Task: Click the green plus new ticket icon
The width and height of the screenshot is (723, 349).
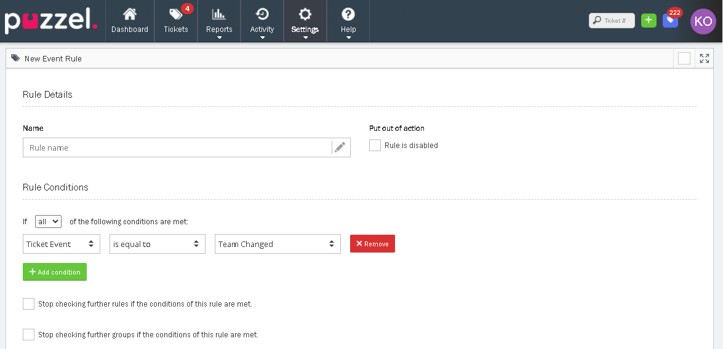Action: click(x=649, y=20)
